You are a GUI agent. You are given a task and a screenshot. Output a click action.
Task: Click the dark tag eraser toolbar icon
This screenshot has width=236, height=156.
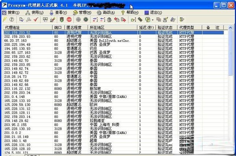[x=140, y=20]
